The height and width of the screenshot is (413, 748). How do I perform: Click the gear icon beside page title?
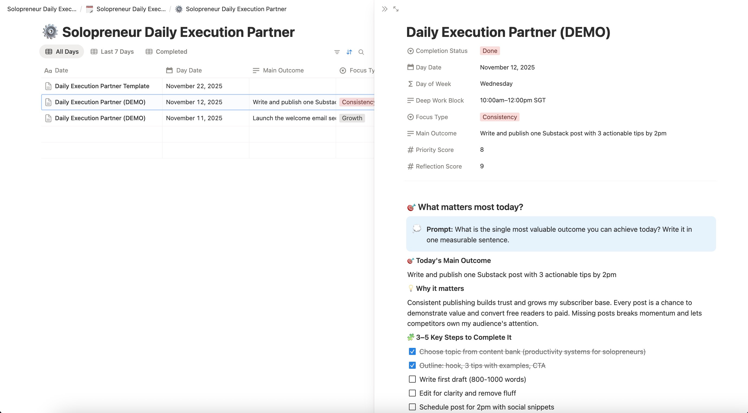tap(50, 32)
